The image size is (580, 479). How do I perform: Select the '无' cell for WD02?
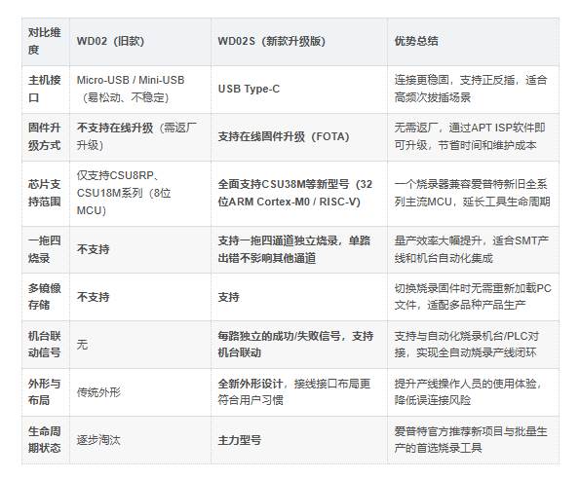point(140,345)
